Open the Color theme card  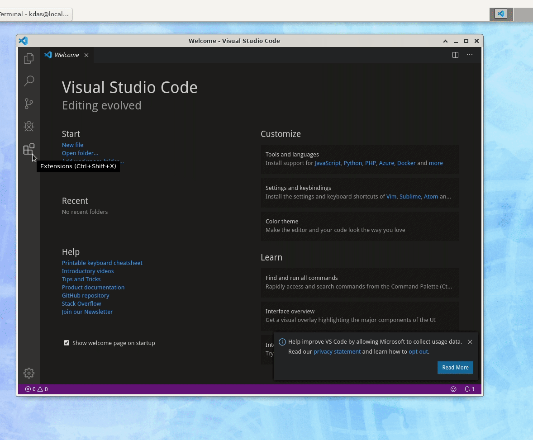tap(360, 226)
